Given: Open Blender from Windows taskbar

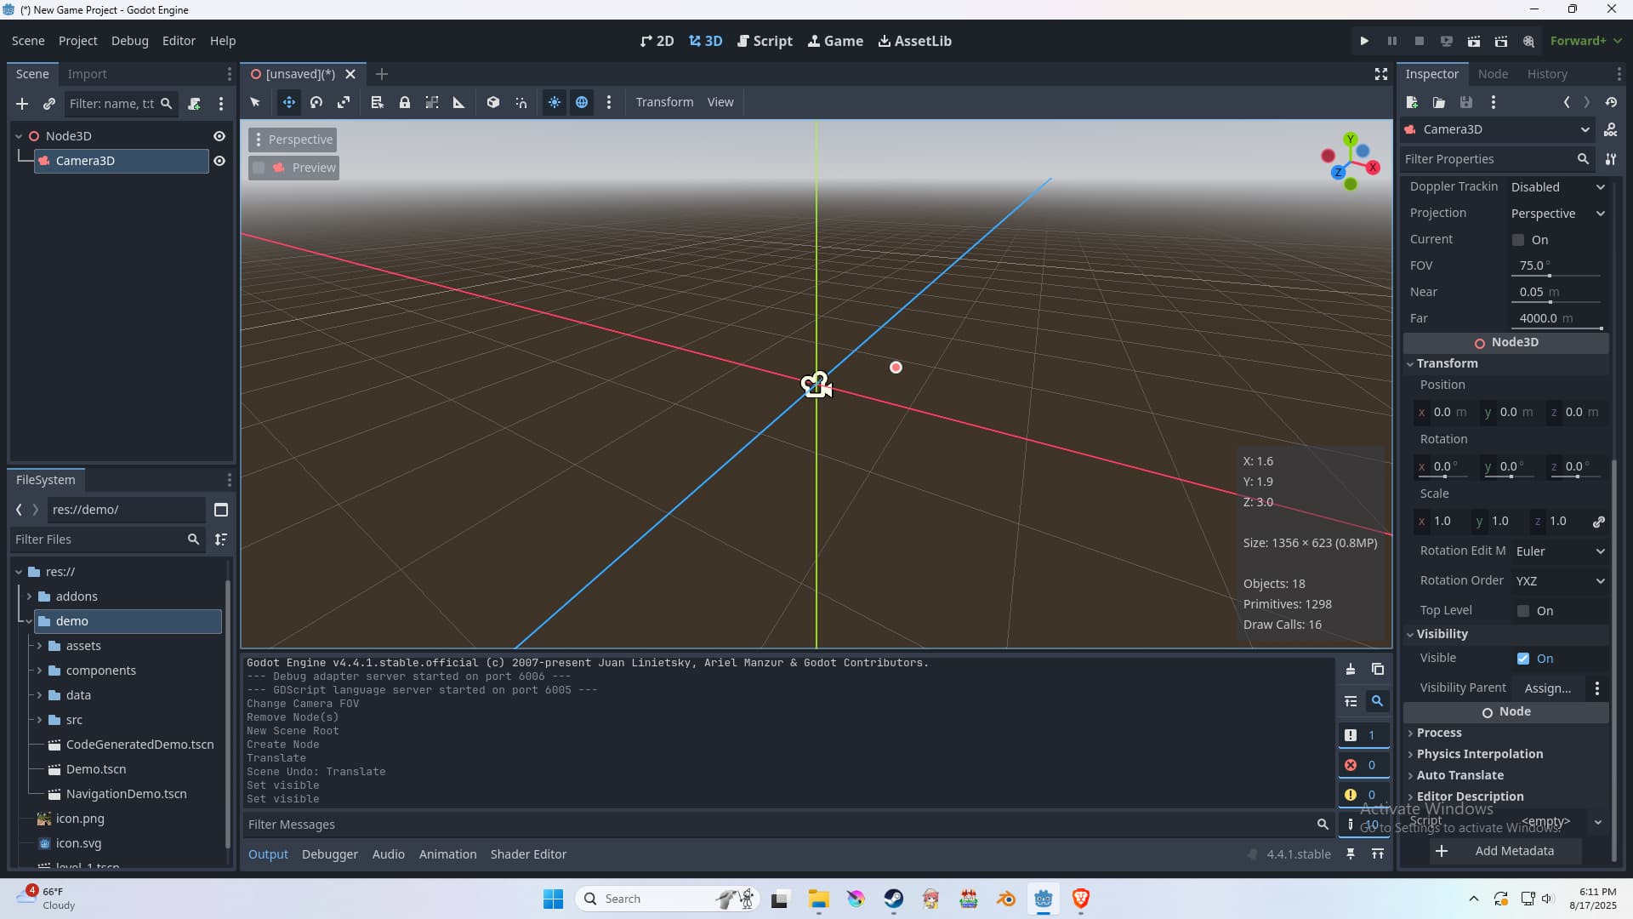Looking at the screenshot, I should pyautogui.click(x=1006, y=899).
